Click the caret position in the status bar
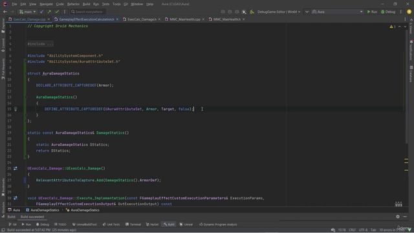 point(342,230)
